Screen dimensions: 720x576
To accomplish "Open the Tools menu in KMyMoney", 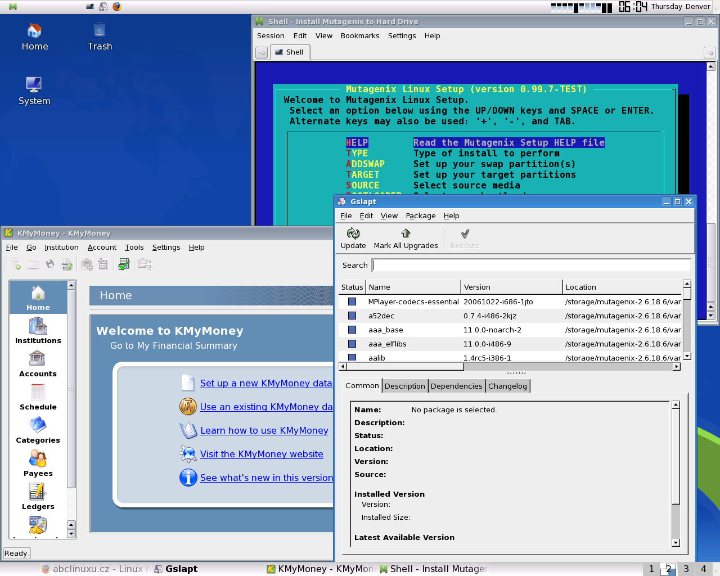I will (x=134, y=247).
